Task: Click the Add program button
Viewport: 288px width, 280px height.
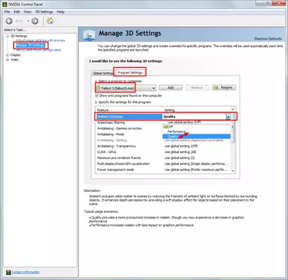Action: [x=171, y=87]
